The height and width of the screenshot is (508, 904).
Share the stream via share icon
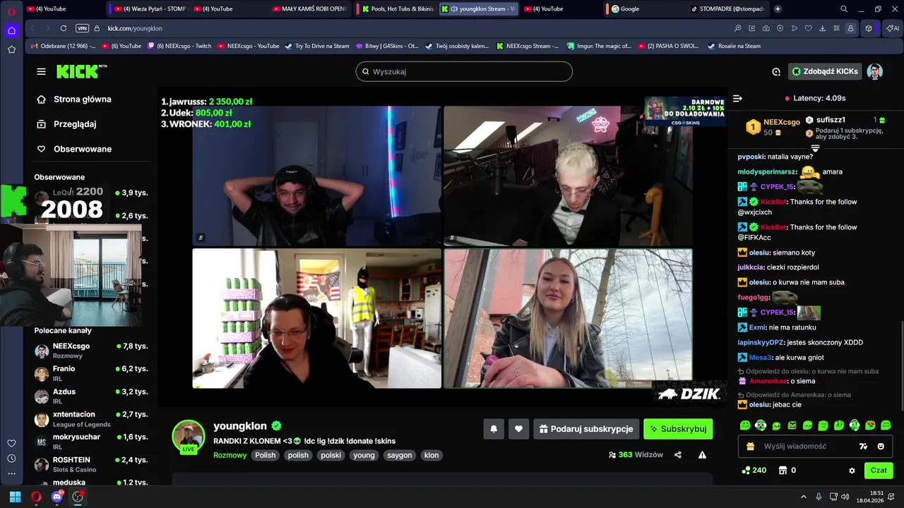click(x=678, y=455)
